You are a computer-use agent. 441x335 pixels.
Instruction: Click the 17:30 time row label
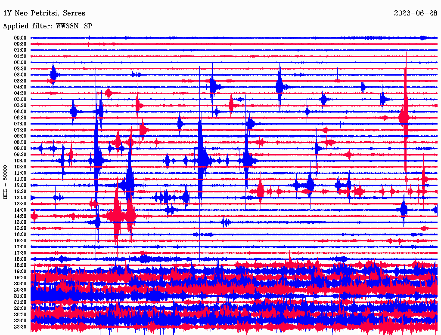click(20, 253)
